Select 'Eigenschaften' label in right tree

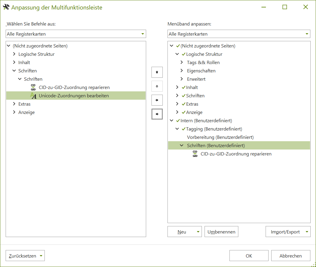point(201,71)
